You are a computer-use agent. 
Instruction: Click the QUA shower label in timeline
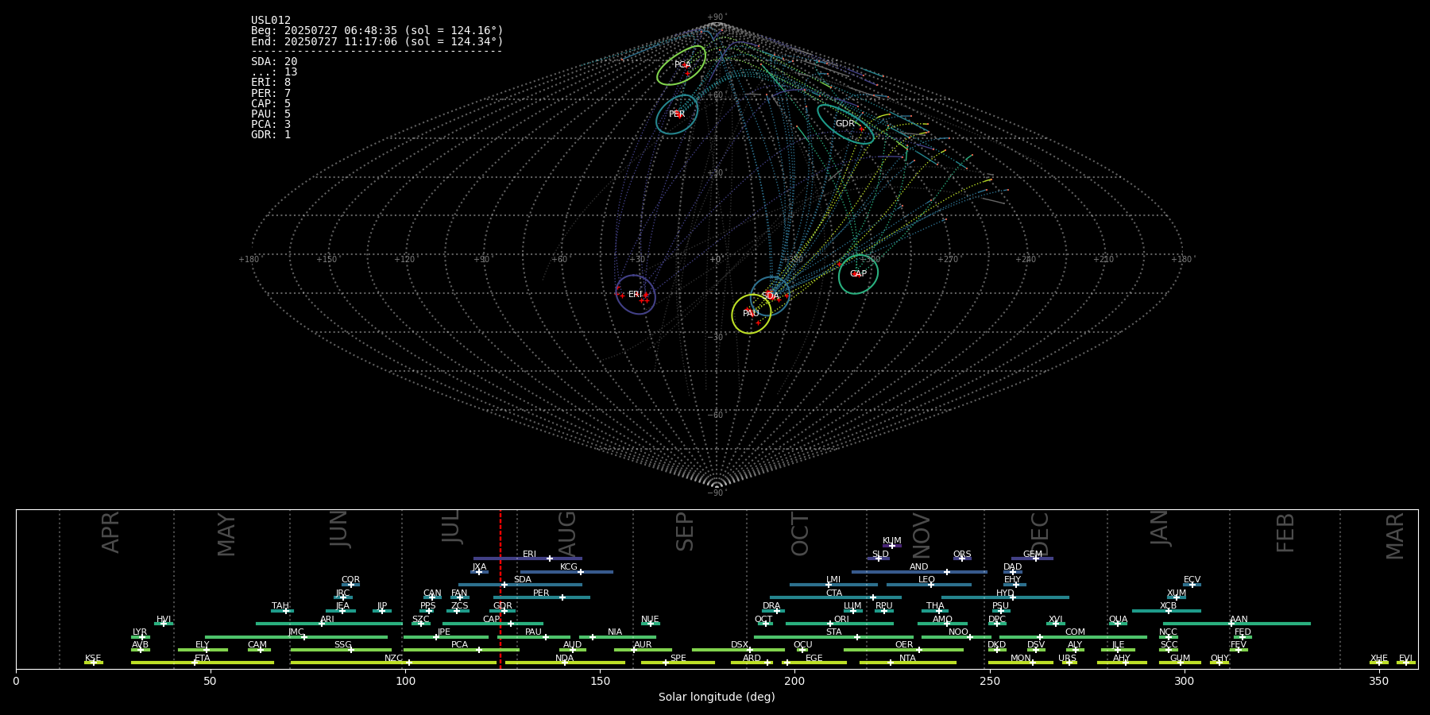point(1118,620)
